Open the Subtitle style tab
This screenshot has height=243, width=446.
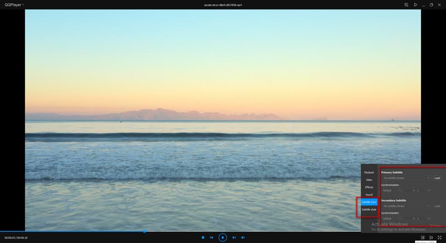click(369, 210)
